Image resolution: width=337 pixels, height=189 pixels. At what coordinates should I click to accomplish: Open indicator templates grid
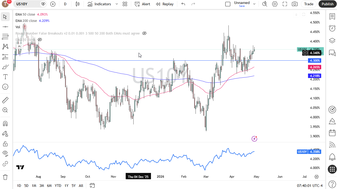tap(125, 4)
